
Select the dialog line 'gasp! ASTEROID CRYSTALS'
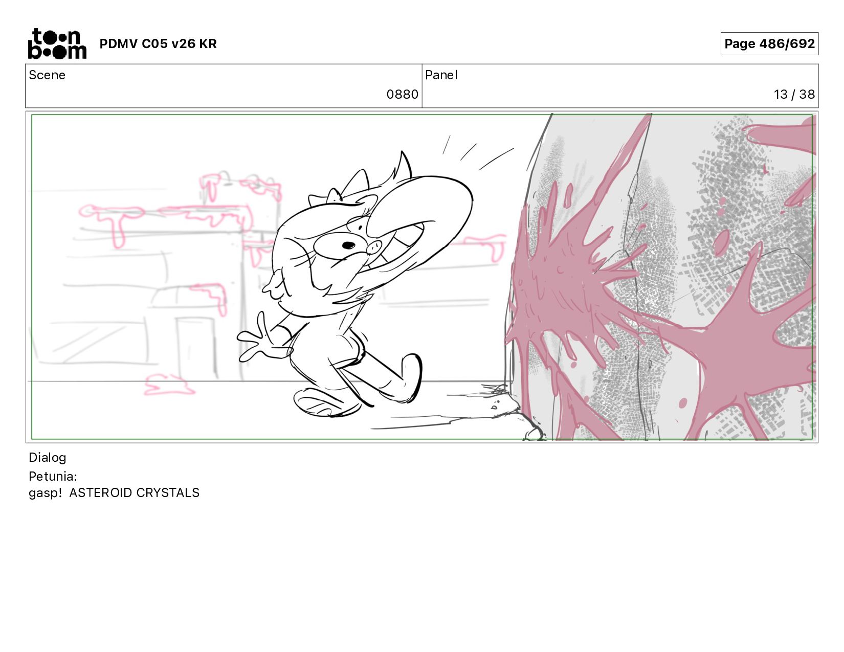(x=114, y=493)
